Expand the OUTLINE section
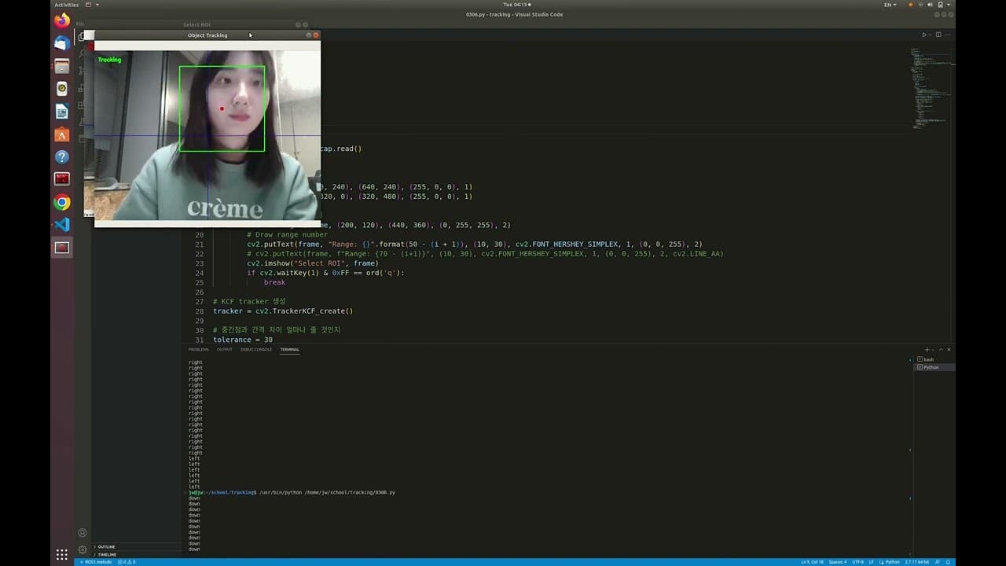Screen dimensions: 1006x566 pyautogui.click(x=107, y=546)
